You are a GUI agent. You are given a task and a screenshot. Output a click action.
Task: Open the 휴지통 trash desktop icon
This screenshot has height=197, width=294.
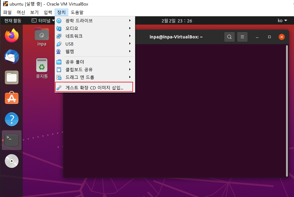click(42, 69)
